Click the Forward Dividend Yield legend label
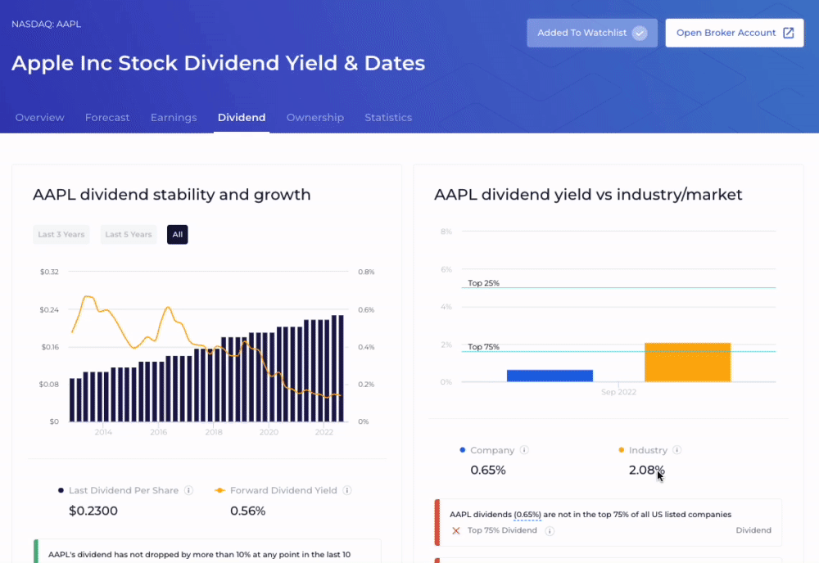This screenshot has width=819, height=563. pos(283,490)
